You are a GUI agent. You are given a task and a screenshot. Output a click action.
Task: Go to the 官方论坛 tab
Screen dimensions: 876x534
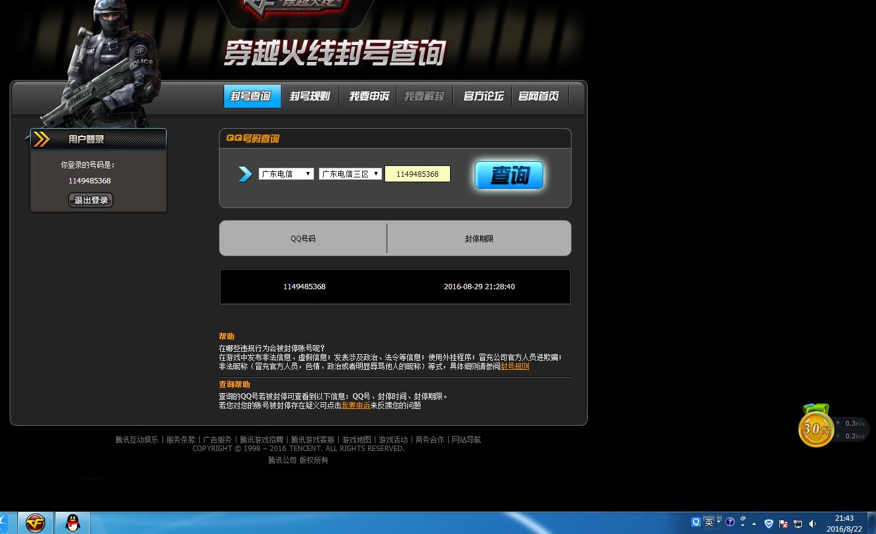point(483,96)
